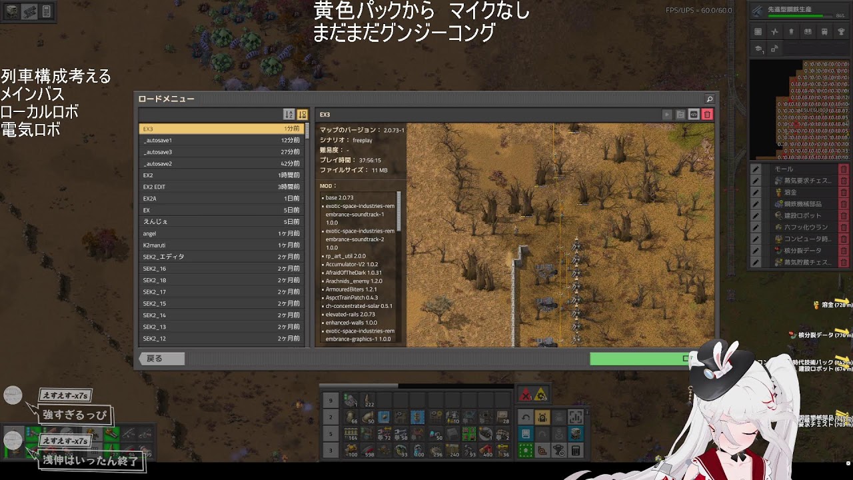Click the open book icon in top-right row
The width and height of the screenshot is (853, 480).
[808, 32]
